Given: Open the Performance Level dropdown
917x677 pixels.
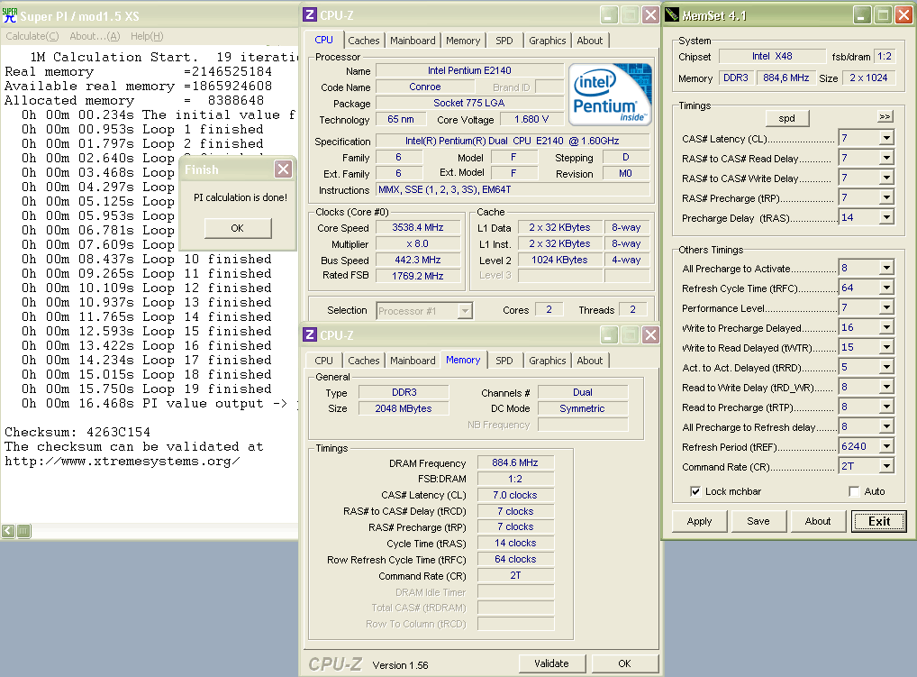Looking at the screenshot, I should pos(886,307).
